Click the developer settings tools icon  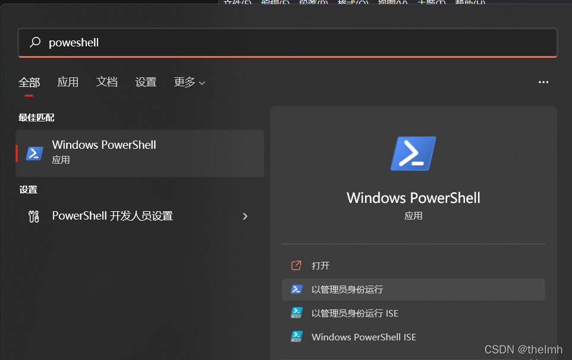pyautogui.click(x=33, y=216)
